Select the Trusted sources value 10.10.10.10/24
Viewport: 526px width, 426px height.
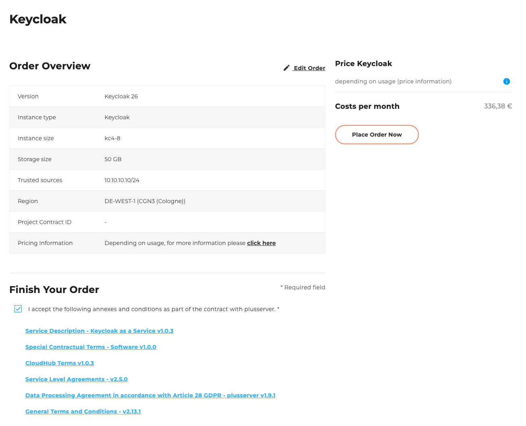[122, 180]
